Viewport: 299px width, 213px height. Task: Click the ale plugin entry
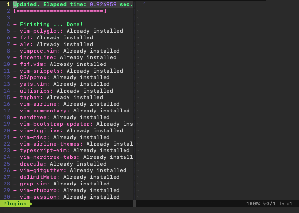click(x=26, y=44)
